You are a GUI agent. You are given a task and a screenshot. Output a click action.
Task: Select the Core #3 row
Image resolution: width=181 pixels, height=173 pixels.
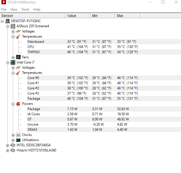pyautogui.click(x=104, y=93)
